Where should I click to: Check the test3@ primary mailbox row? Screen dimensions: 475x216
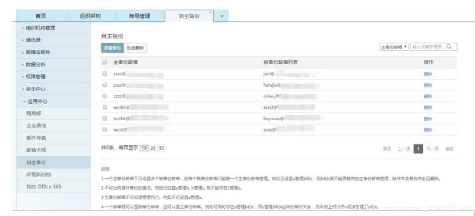[x=105, y=129]
